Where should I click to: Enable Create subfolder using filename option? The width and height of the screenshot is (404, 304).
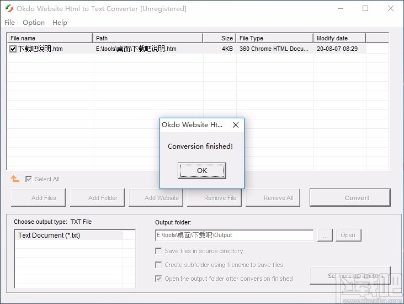pyautogui.click(x=158, y=265)
